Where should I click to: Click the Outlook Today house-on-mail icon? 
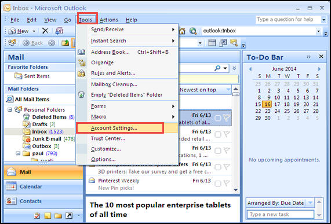[x=12, y=43]
